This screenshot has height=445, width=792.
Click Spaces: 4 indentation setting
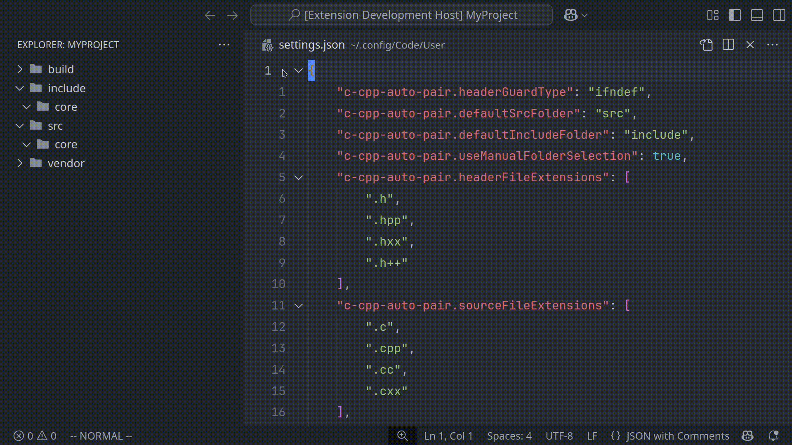coord(509,436)
